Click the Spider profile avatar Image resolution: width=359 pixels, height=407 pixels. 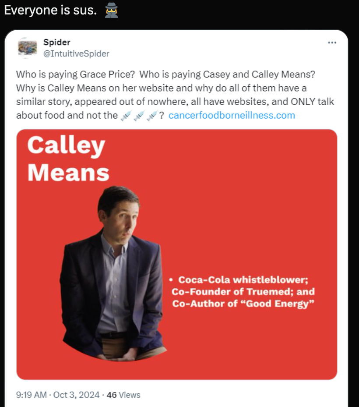point(27,48)
